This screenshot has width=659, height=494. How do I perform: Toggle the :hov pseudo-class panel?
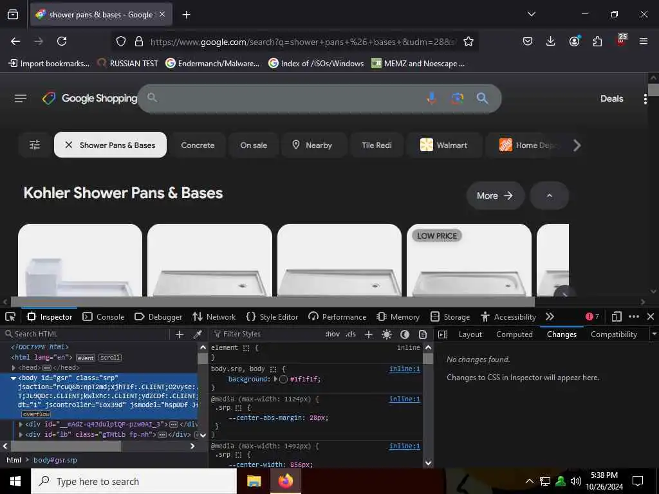click(333, 334)
